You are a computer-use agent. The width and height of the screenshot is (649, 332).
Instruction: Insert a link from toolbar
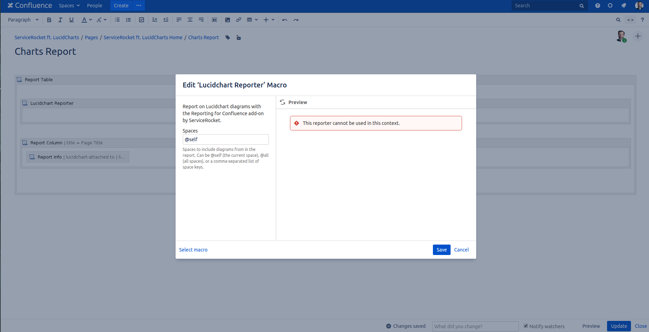(x=239, y=20)
